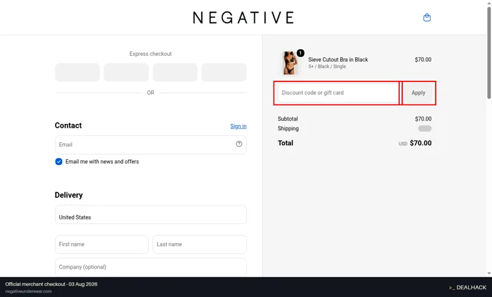Click the Sieve Cutout Bra product thumbnail

coord(290,63)
